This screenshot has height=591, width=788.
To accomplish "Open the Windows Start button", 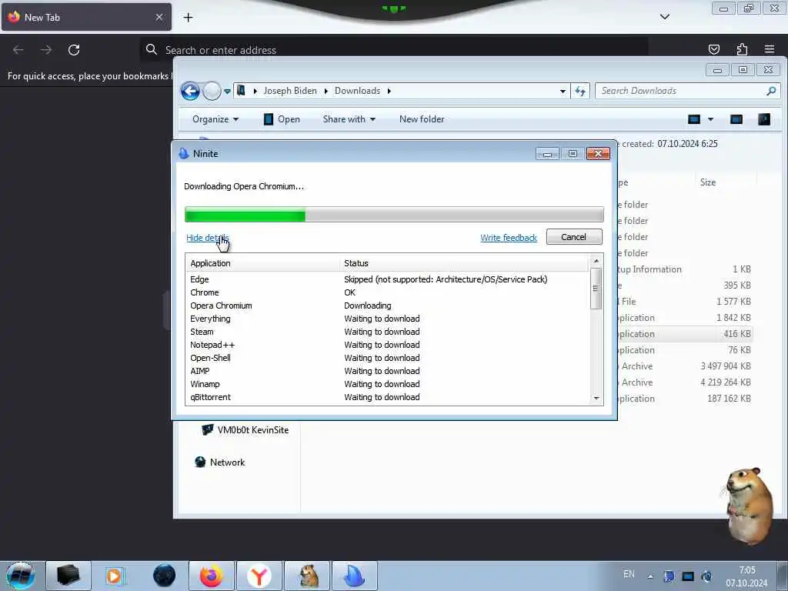I will 20,576.
